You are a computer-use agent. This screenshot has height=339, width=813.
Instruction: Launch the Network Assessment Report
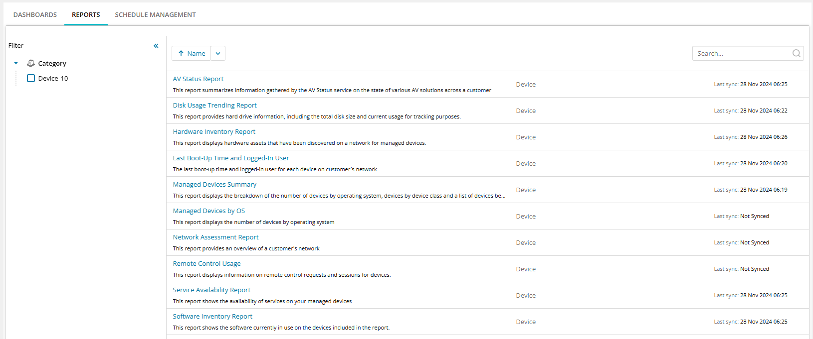tap(215, 237)
